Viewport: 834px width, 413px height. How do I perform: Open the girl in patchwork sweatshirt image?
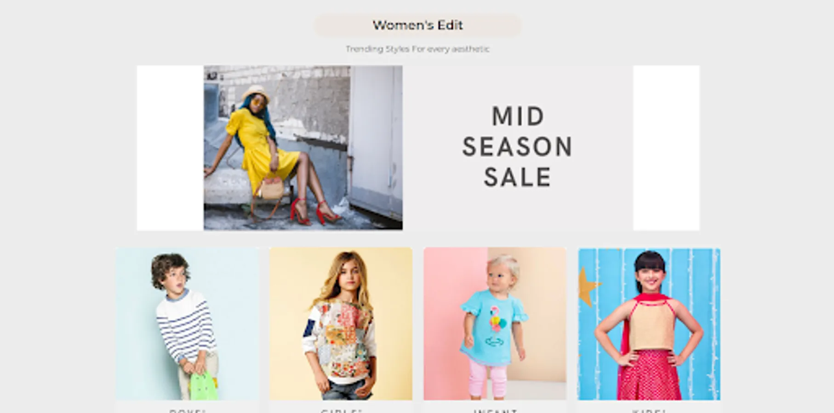(x=341, y=324)
